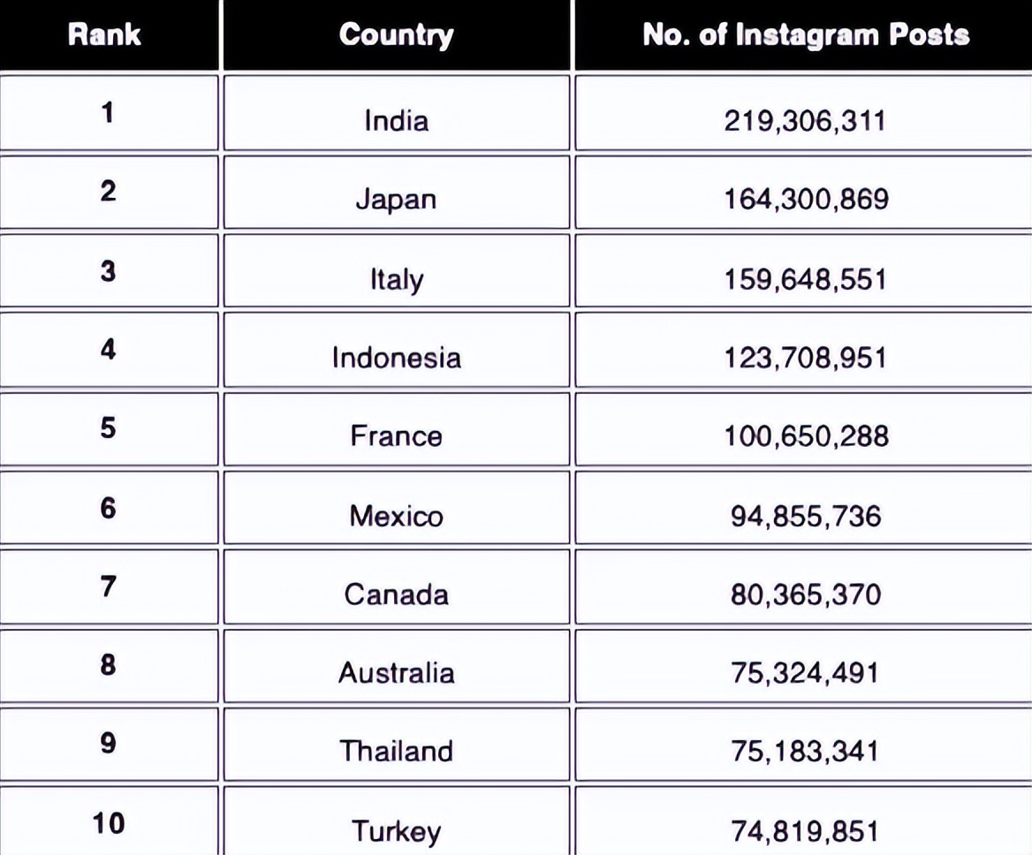Screen dimensions: 1032x855
Task: Select the Italy country cell
Action: pyautogui.click(x=396, y=270)
